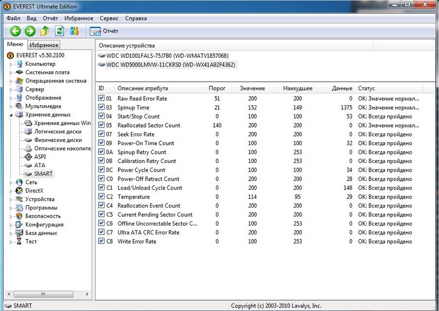Expand the Сеть tree node
The width and height of the screenshot is (439, 311).
[11, 183]
